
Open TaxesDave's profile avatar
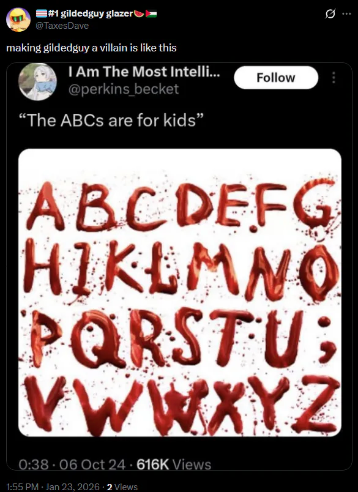pyautogui.click(x=18, y=20)
